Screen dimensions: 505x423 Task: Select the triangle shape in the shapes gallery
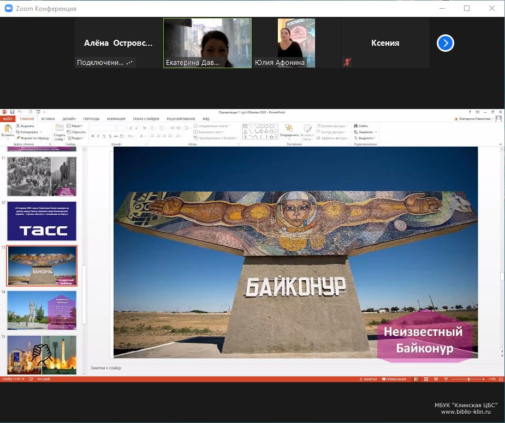click(x=246, y=131)
